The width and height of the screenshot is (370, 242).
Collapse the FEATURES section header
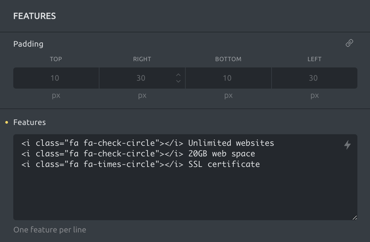click(34, 16)
